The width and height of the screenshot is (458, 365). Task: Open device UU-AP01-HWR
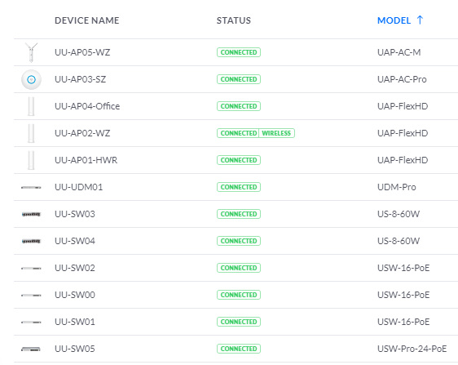(86, 160)
